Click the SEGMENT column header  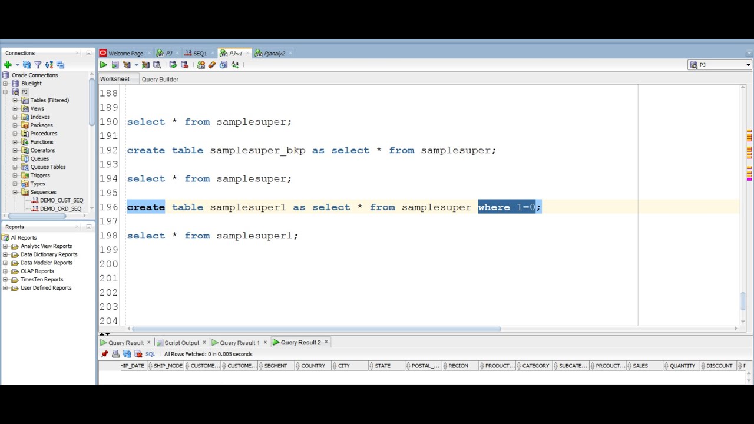(276, 366)
